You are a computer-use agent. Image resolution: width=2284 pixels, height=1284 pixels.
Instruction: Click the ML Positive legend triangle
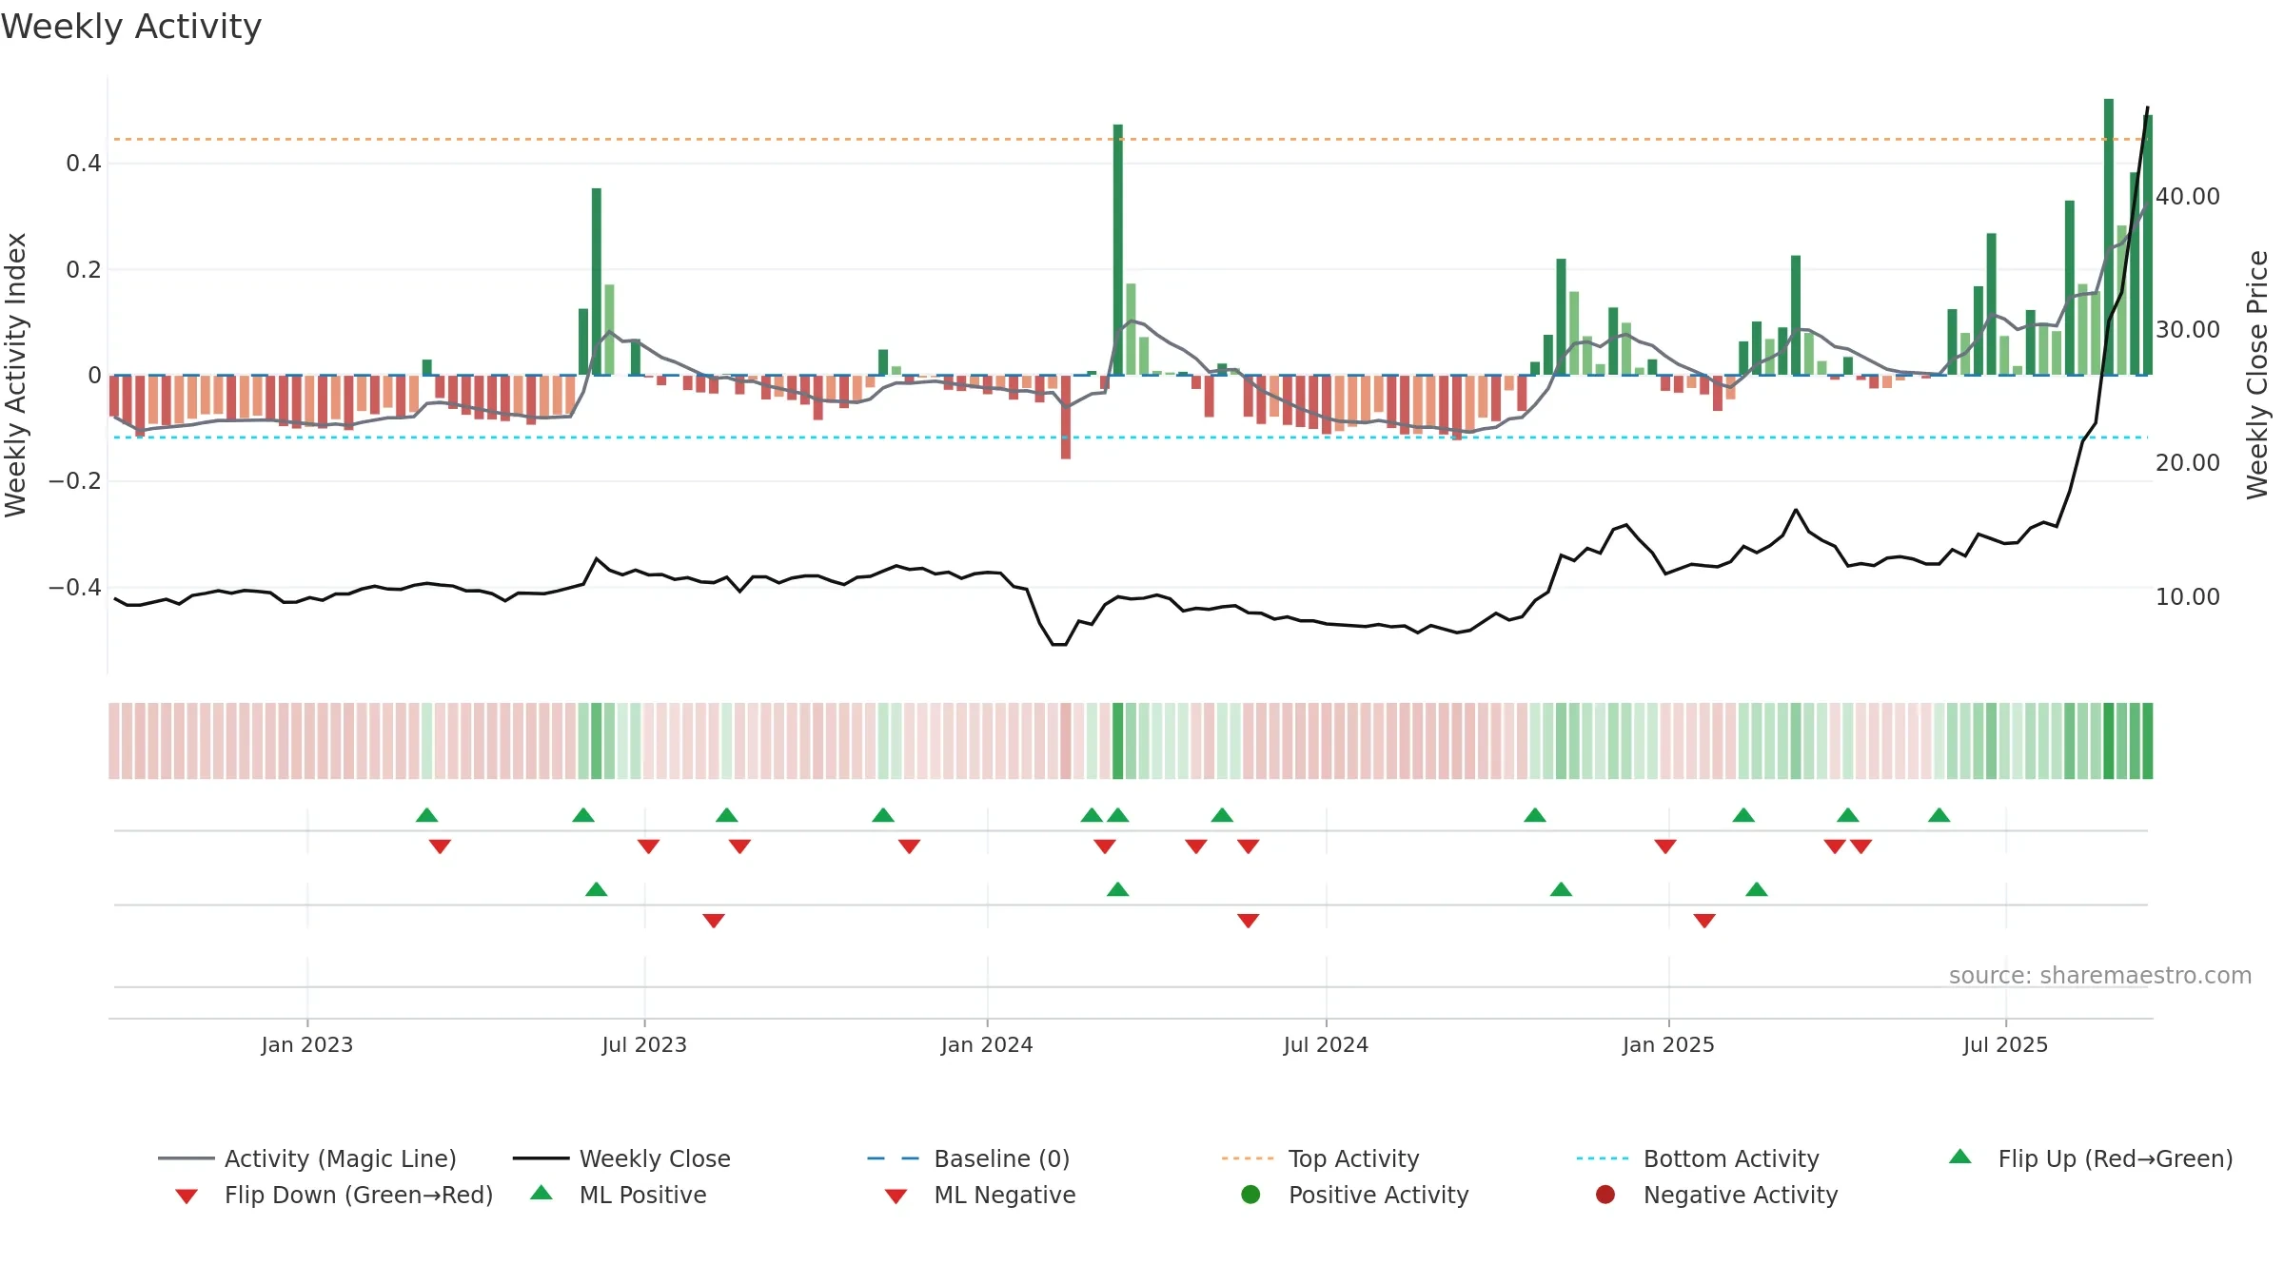(541, 1193)
